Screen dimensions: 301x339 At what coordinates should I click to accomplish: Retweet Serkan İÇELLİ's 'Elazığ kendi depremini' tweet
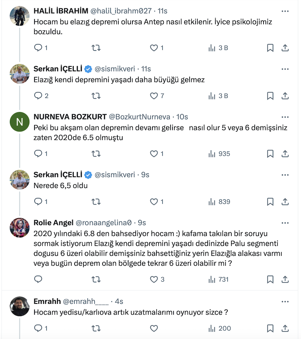pos(96,96)
